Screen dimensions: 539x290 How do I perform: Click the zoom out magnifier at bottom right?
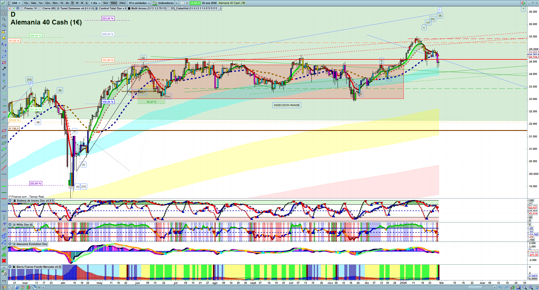(x=525, y=287)
